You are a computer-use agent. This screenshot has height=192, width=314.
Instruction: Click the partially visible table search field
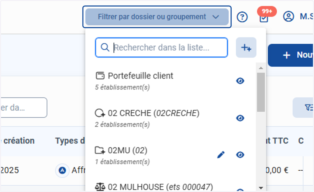click(x=24, y=107)
